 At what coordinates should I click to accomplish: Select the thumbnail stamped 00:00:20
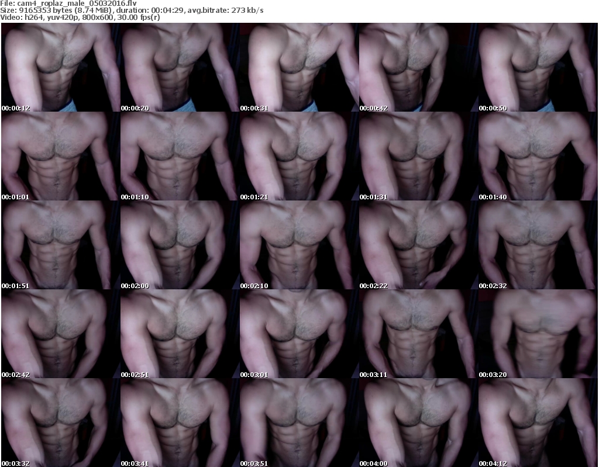(x=180, y=67)
